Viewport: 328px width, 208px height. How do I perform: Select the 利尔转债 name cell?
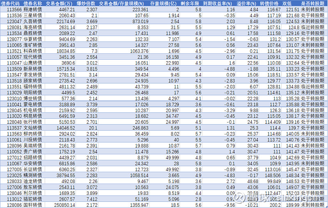coord(32,193)
